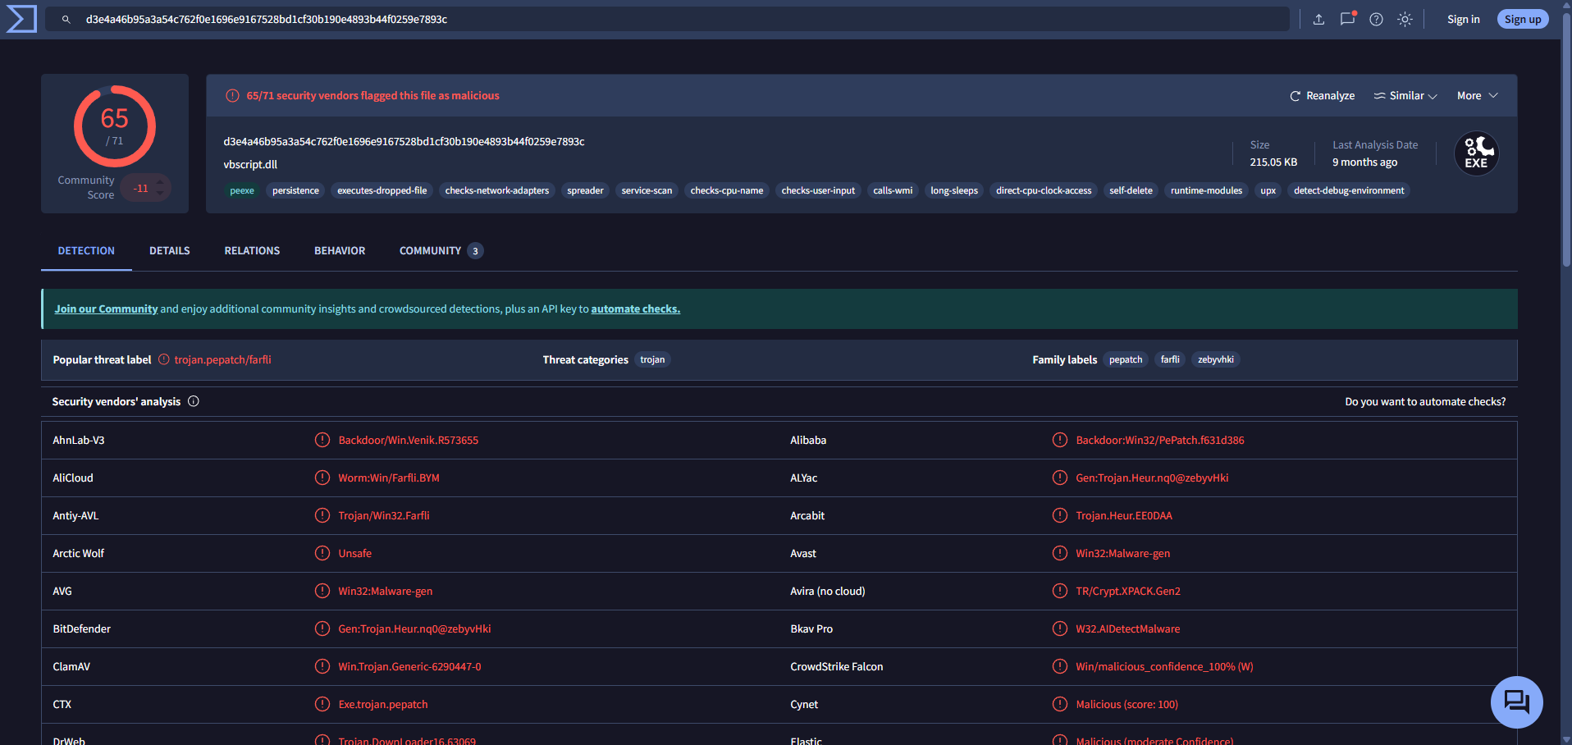The image size is (1572, 745).
Task: Switch to the Community tab
Action: [441, 251]
